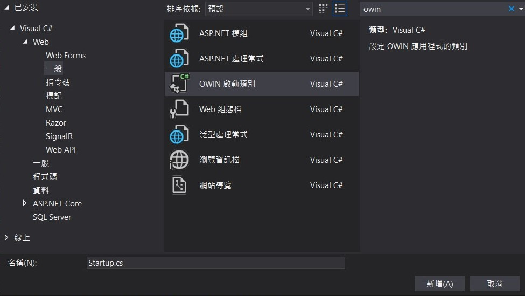Click the 取消 button
This screenshot has width=525, height=296.
tap(494, 284)
